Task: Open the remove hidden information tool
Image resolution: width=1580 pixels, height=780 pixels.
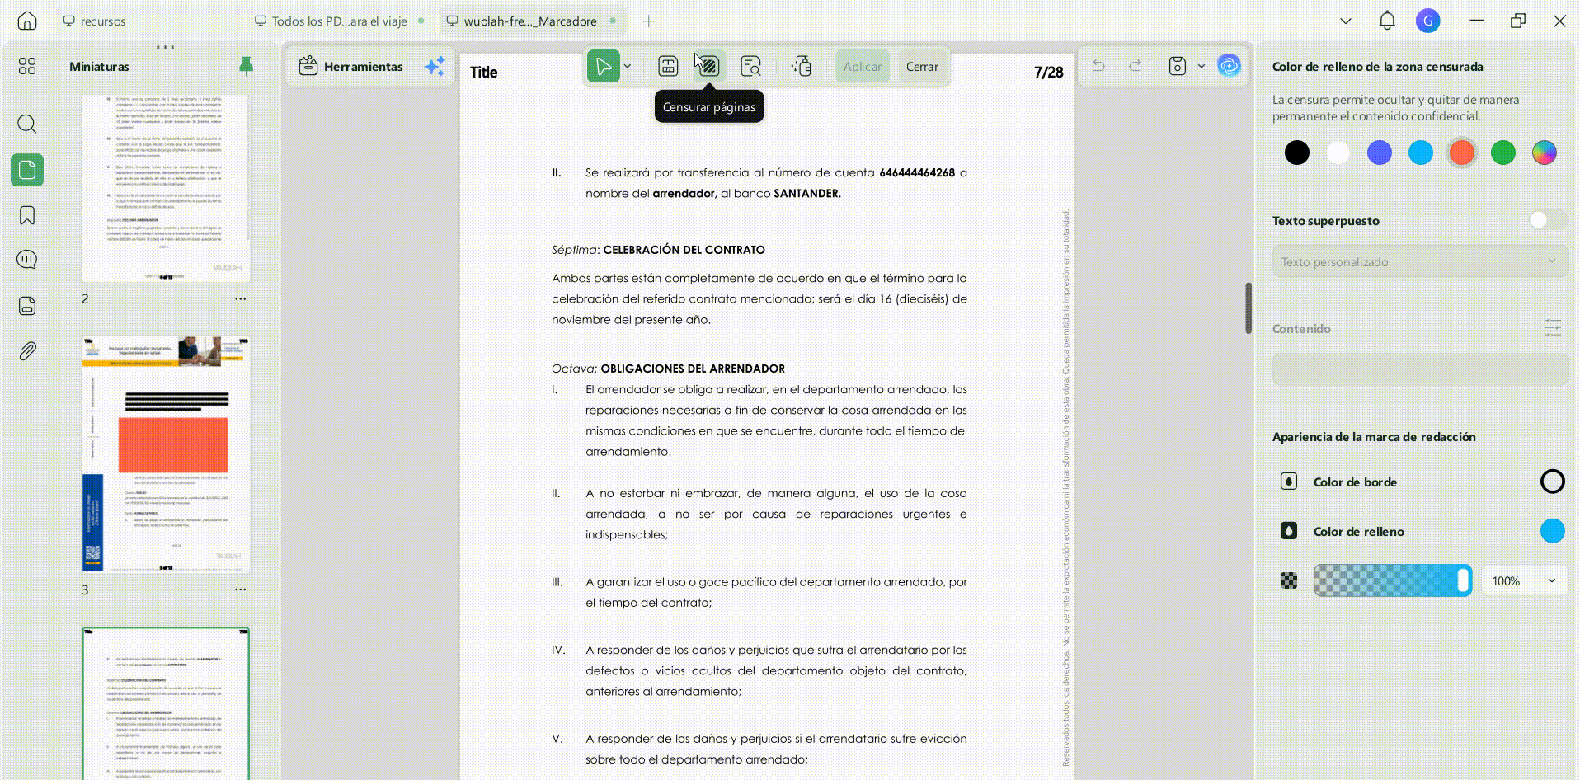Action: point(802,66)
